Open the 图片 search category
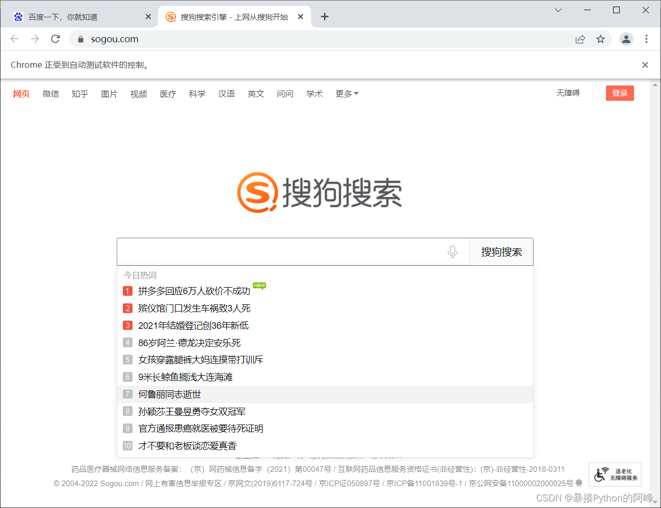The width and height of the screenshot is (661, 508). coord(109,94)
